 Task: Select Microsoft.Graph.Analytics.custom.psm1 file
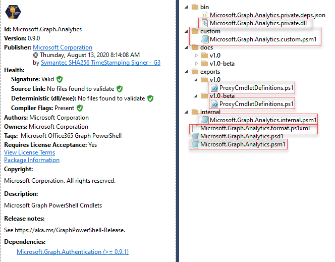coord(263,39)
